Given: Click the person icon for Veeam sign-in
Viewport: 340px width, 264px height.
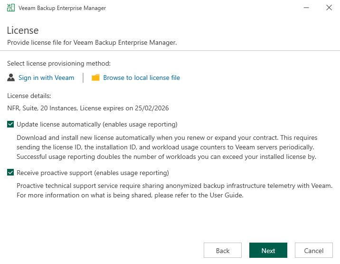Looking at the screenshot, I should click(11, 78).
